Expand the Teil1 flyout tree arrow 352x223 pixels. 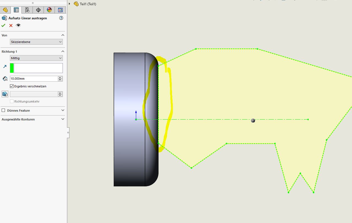[69, 4]
